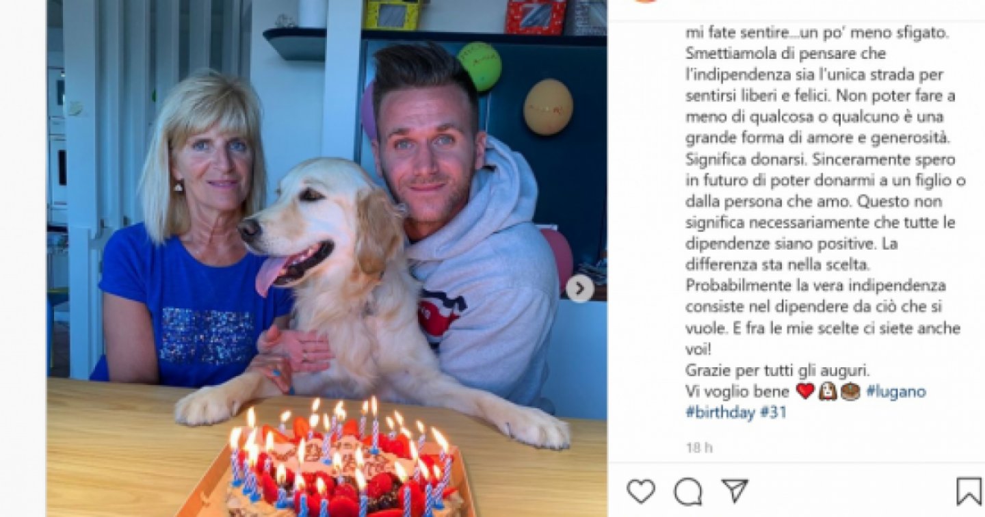This screenshot has height=517, width=985.
Task: Click the red picture frame on the shelf
Action: tap(536, 17)
